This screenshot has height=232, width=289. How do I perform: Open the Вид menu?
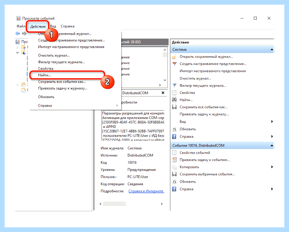click(53, 26)
